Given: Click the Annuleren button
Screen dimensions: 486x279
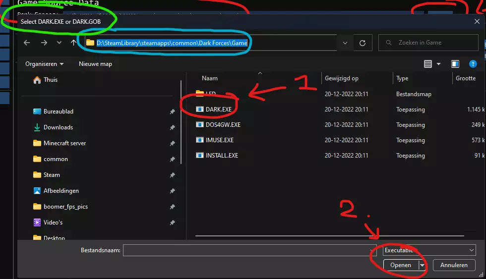Looking at the screenshot, I should click(x=454, y=265).
